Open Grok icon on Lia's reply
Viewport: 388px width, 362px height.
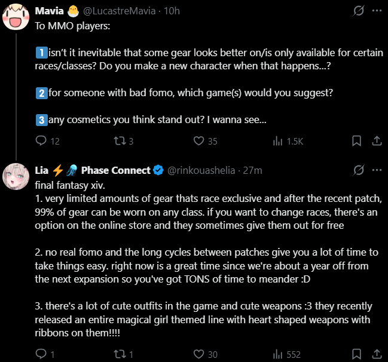coord(359,170)
